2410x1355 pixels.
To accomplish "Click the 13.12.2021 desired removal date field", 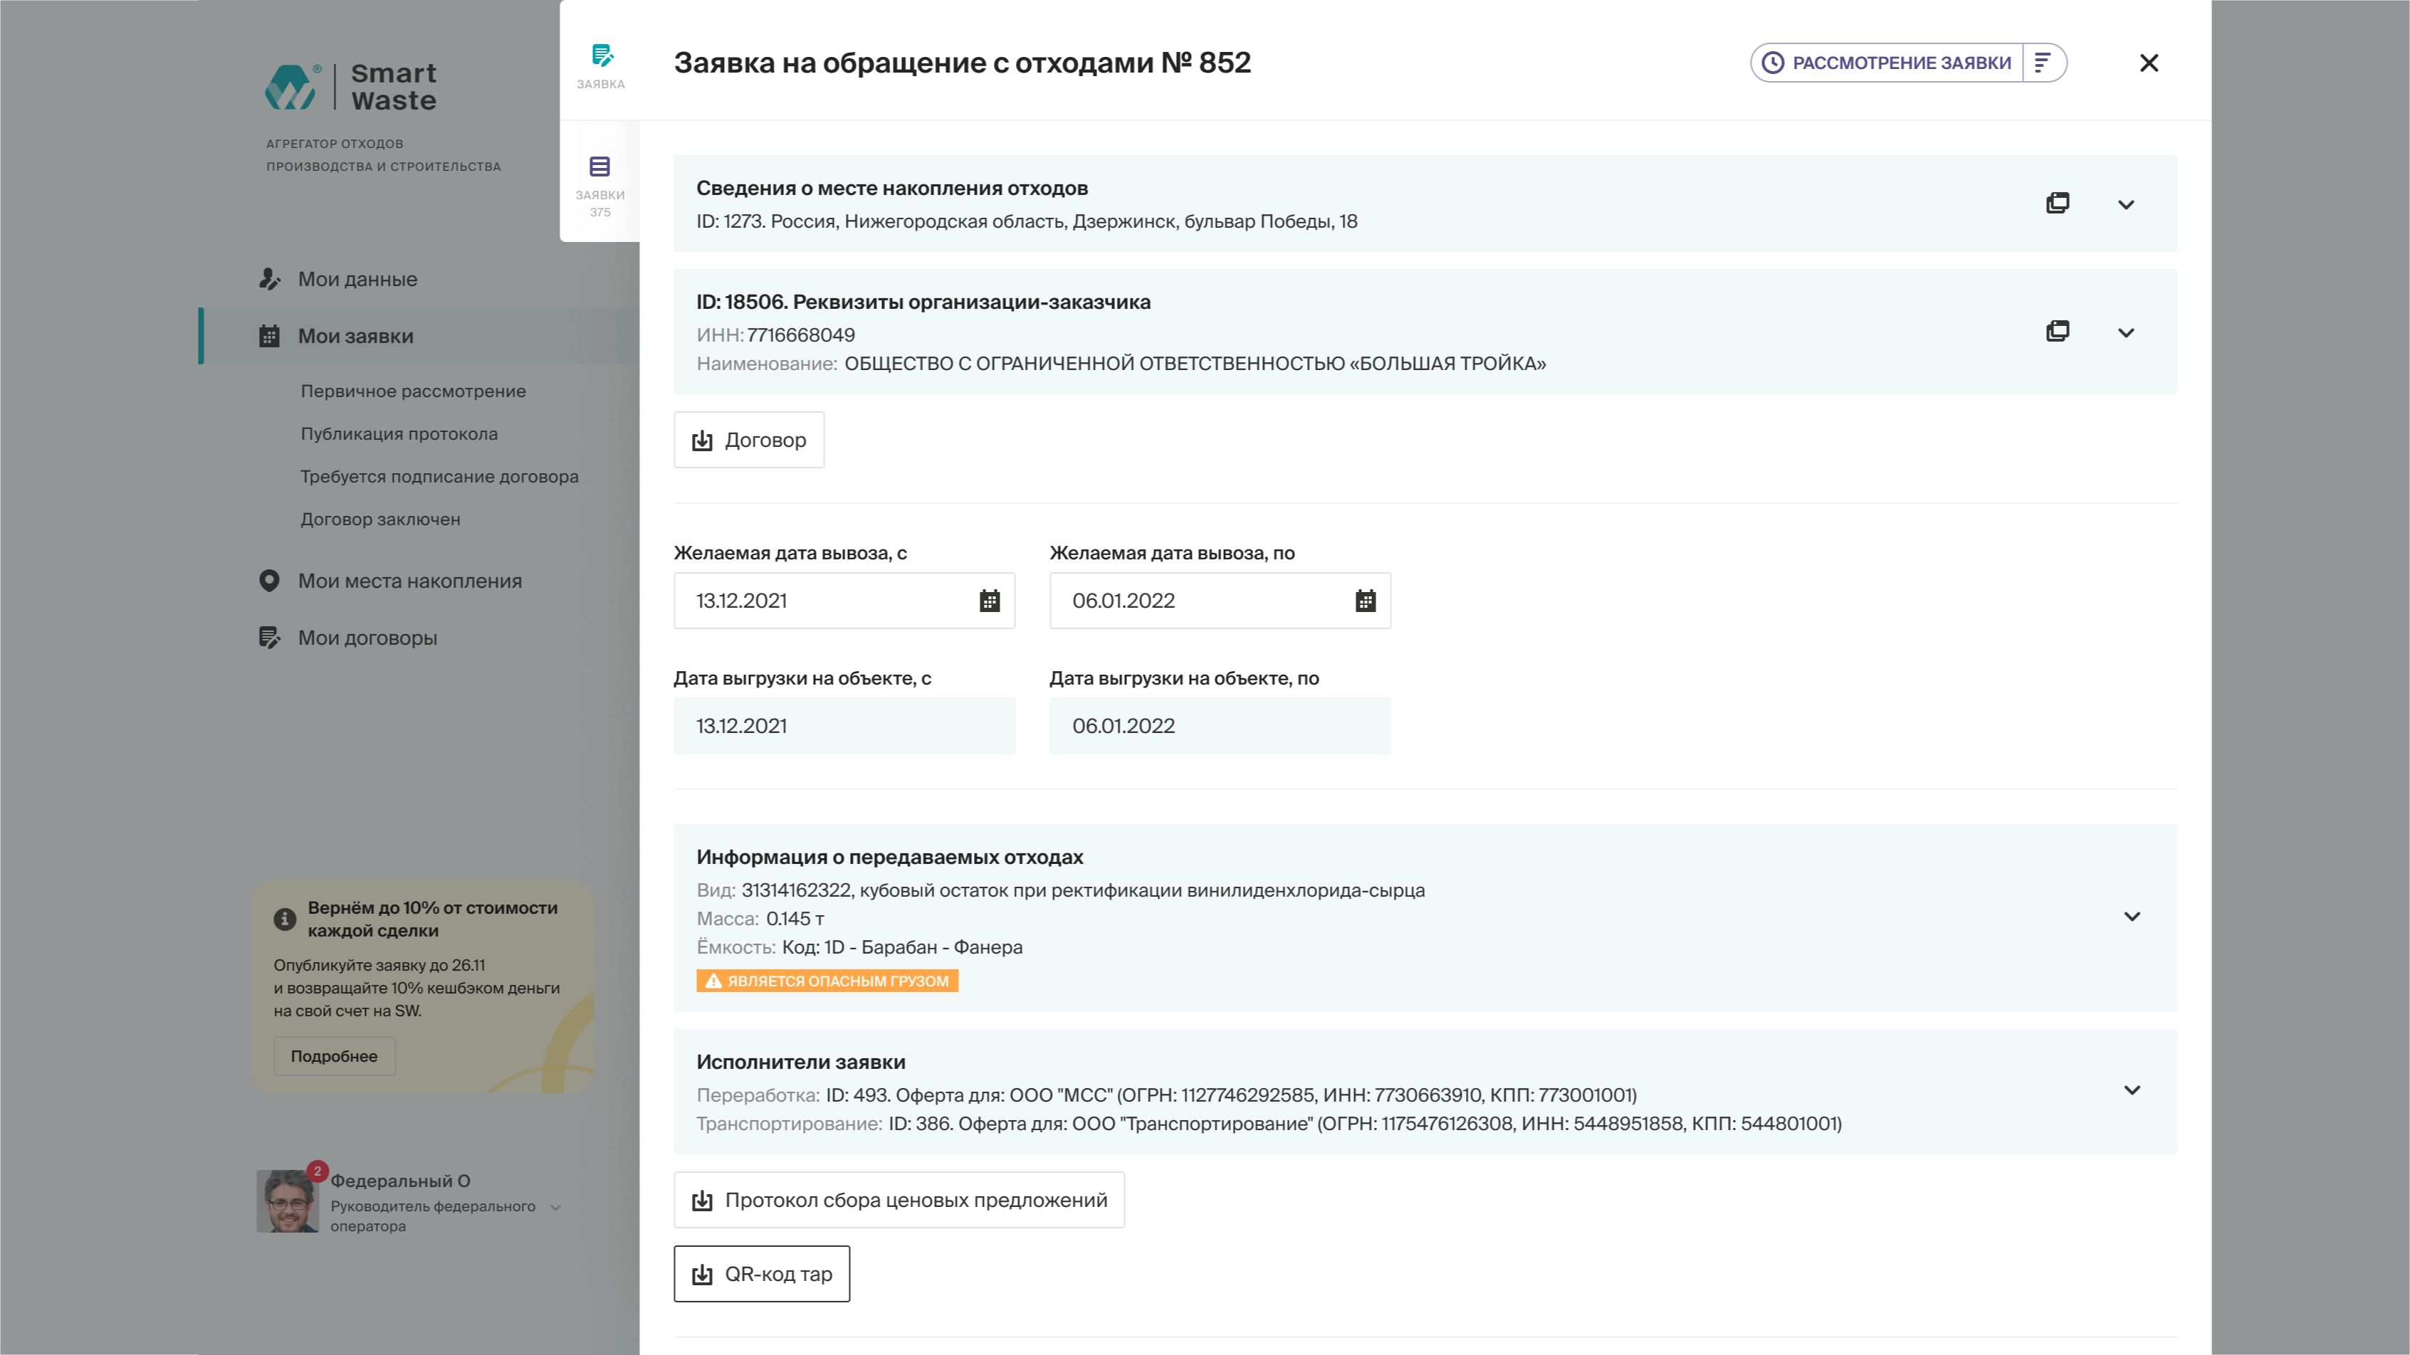I will 844,601.
